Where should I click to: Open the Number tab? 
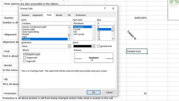coord(25,15)
